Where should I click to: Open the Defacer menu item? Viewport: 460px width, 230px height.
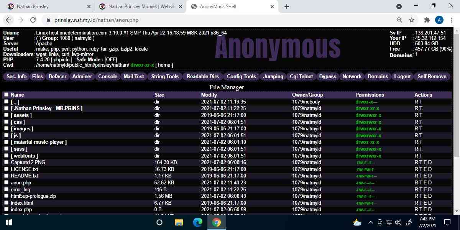[58, 76]
